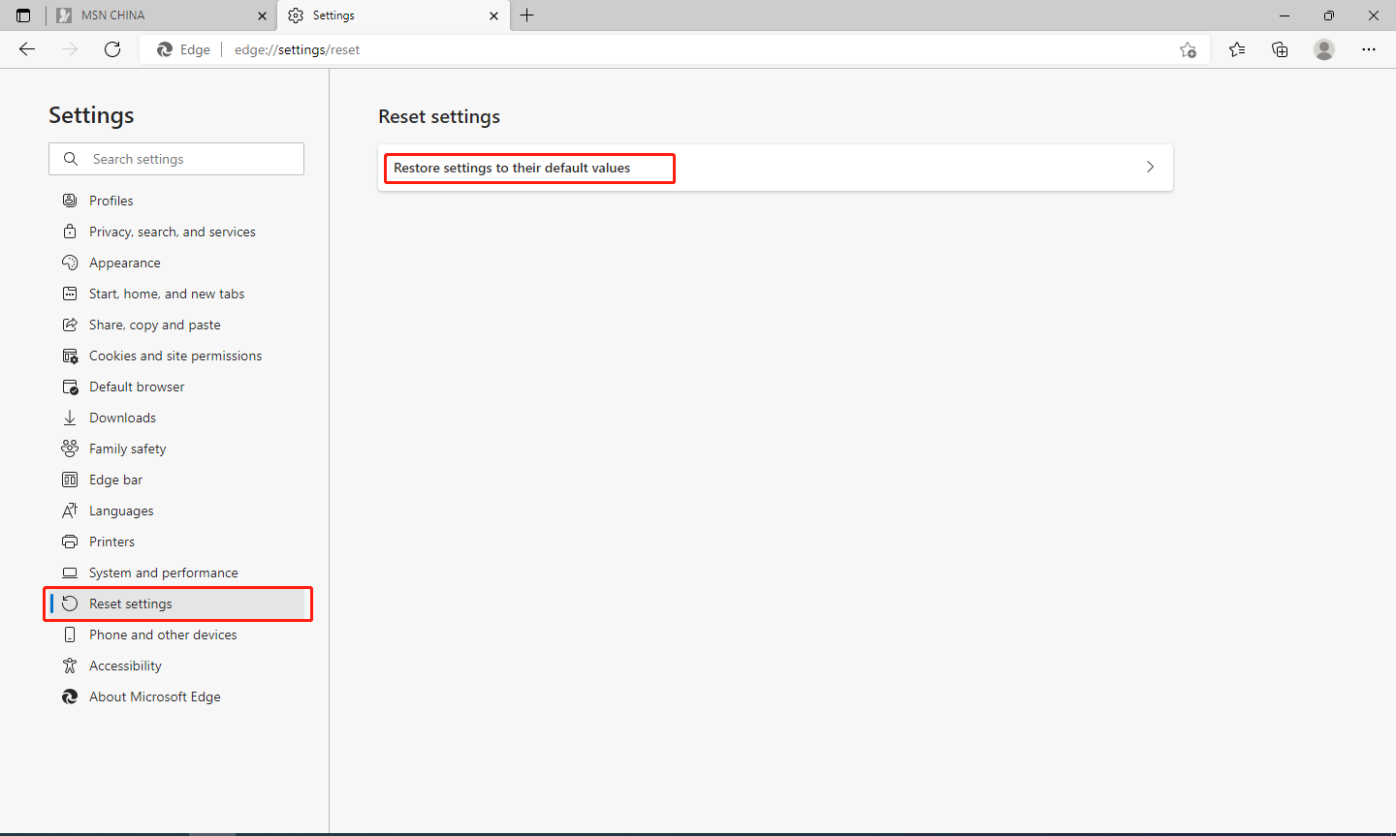This screenshot has height=836, width=1396.
Task: Click the profile avatar icon
Action: tap(1324, 48)
